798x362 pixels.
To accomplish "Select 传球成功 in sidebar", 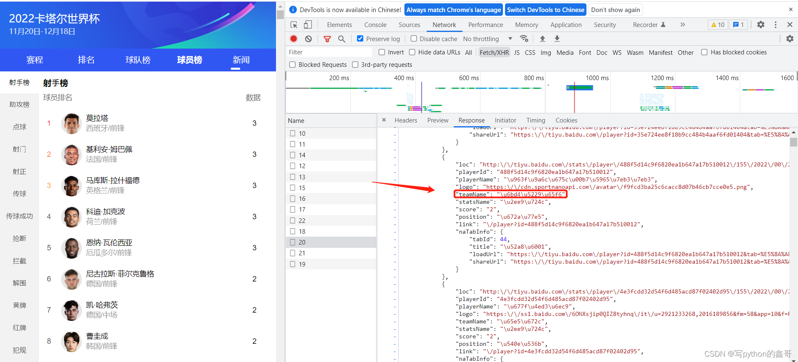I will tap(20, 216).
